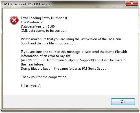The height and width of the screenshot is (113, 140).
Task: Click the 'File Position: -1' text
Action: tap(32, 22)
